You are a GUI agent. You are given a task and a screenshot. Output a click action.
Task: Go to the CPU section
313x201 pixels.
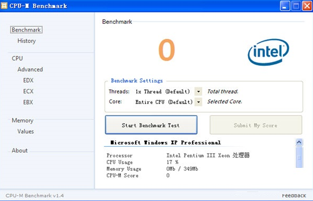[17, 58]
